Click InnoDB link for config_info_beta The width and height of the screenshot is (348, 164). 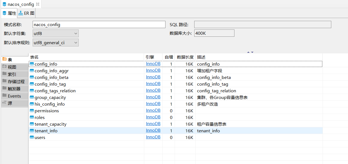click(153, 77)
